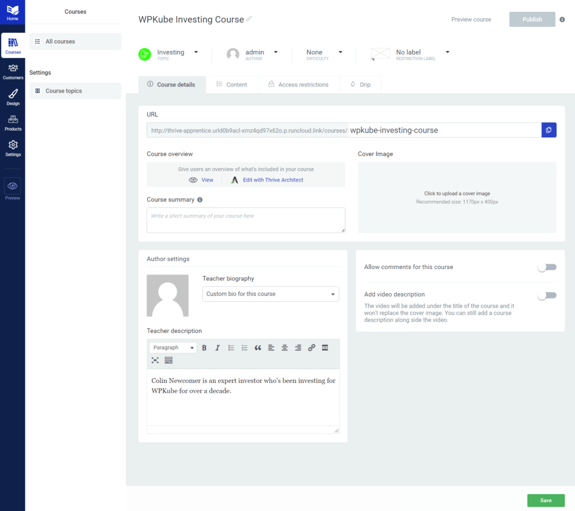Open the admin author dropdown
Image resolution: width=575 pixels, height=511 pixels.
(276, 52)
